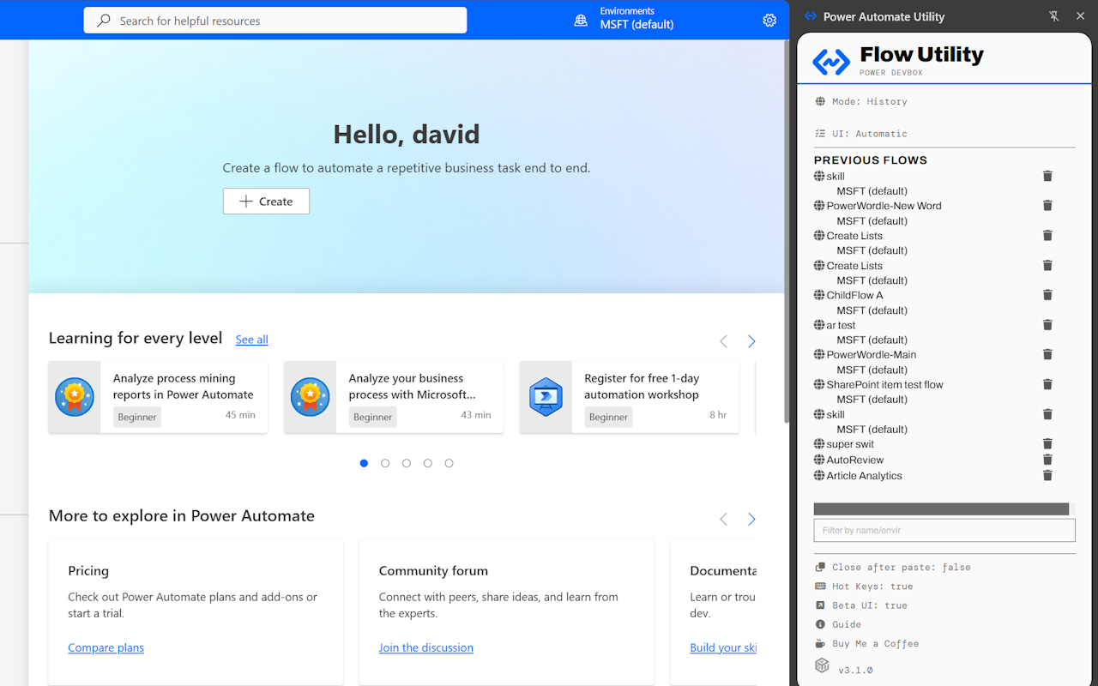1098x686 pixels.
Task: Select the PowerWordle-Main flow name
Action: coord(872,354)
